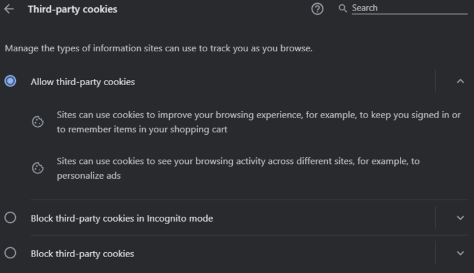Screen dimensions: 474x273
Task: Click the magnifying glass search icon
Action: pos(342,9)
